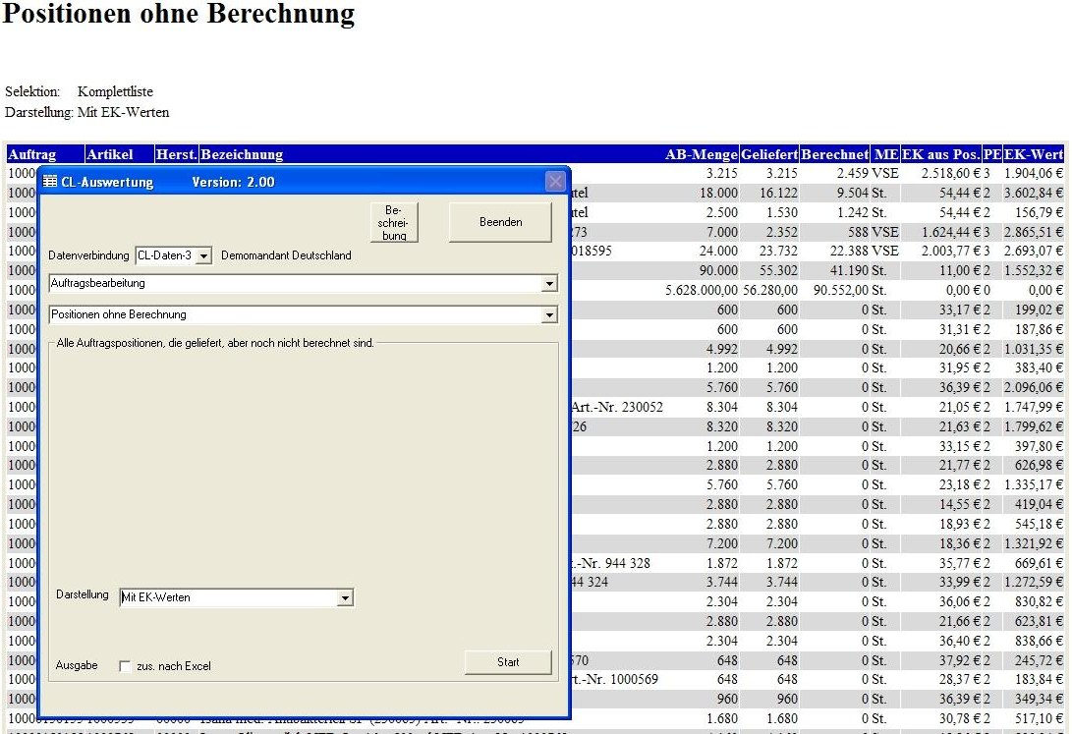The image size is (1072, 734).
Task: Click the AB-Menge value 5.628.000,00
Action: pos(702,291)
